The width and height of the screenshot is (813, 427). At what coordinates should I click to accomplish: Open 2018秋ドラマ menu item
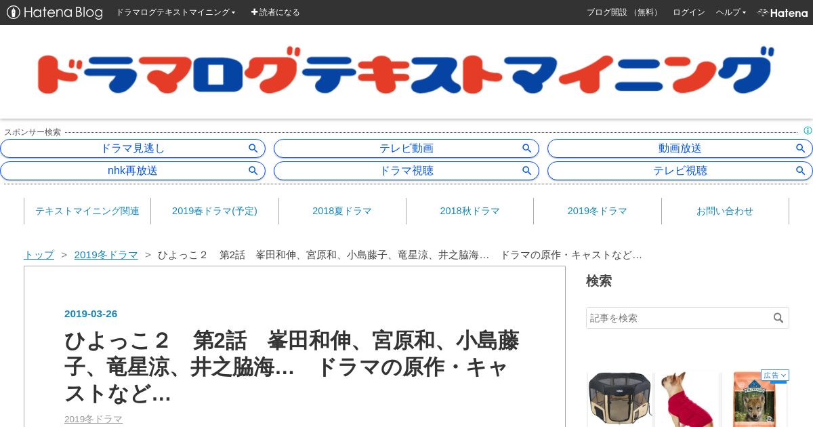coord(470,211)
